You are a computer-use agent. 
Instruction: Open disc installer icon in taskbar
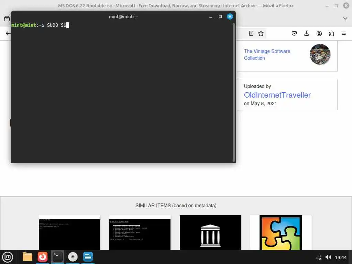[73, 257]
